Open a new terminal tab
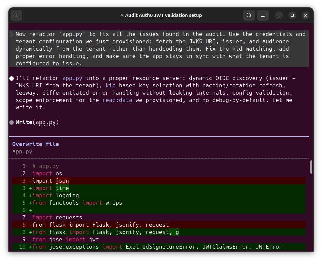322x261 pixels. pyautogui.click(x=17, y=15)
